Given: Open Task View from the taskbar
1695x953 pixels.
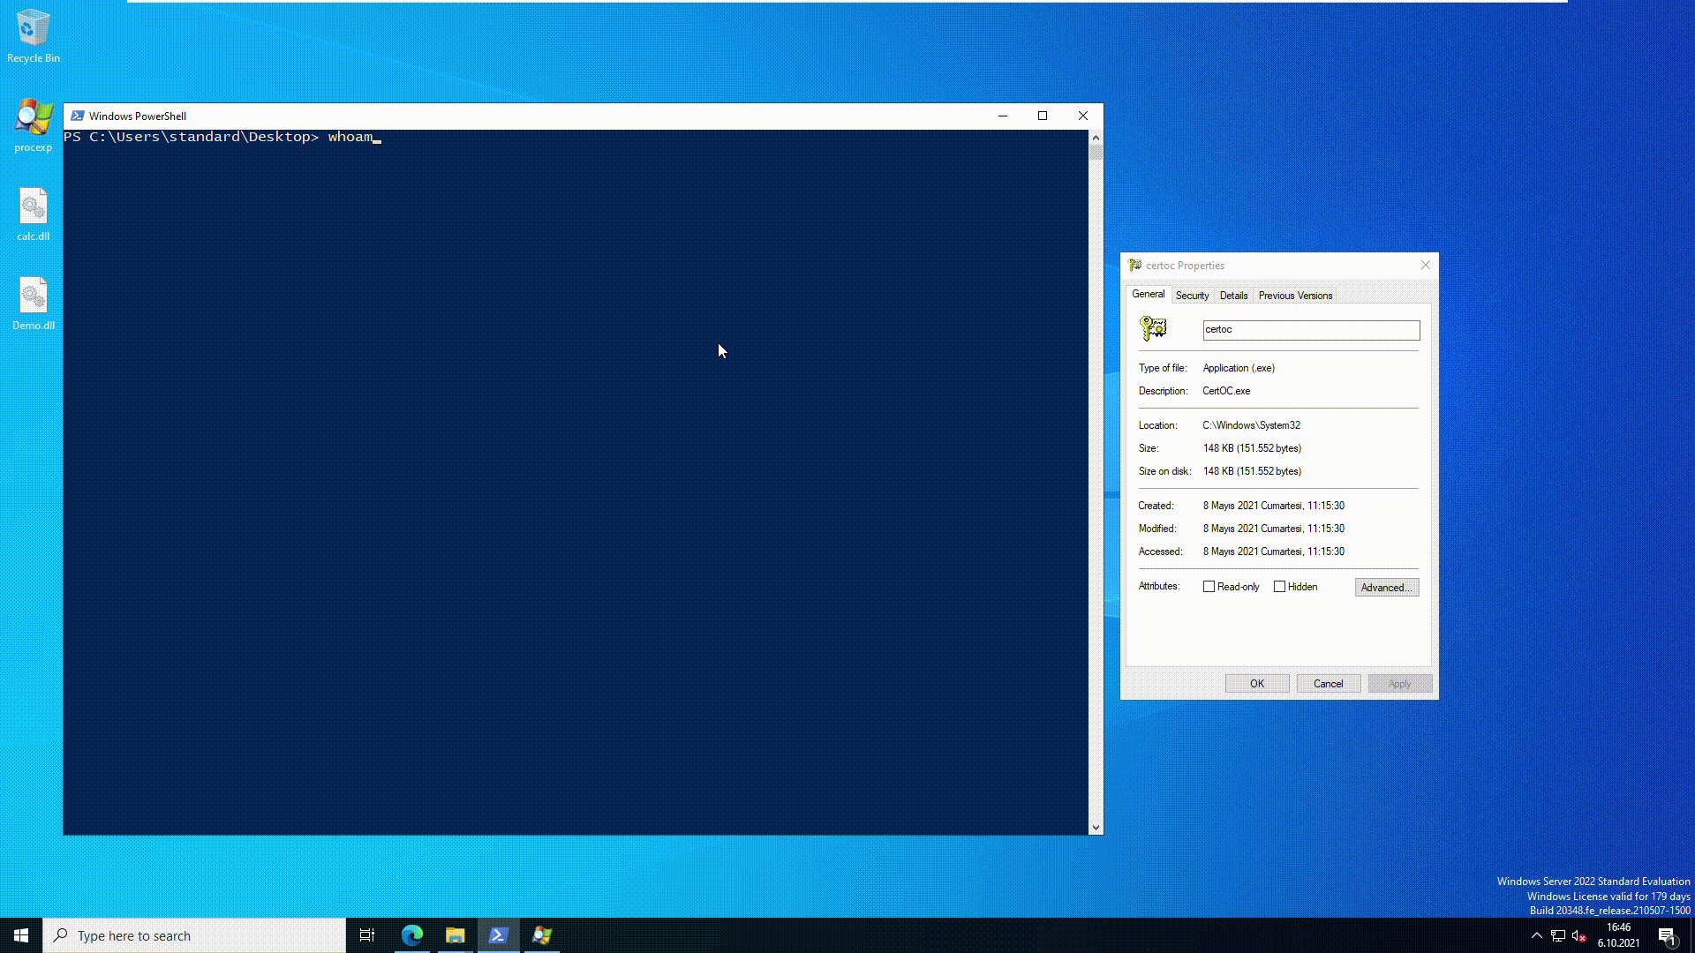Looking at the screenshot, I should coord(367,934).
